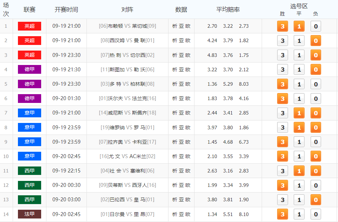Click the 开赛时间 column header
The height and width of the screenshot is (222, 338).
(x=66, y=10)
